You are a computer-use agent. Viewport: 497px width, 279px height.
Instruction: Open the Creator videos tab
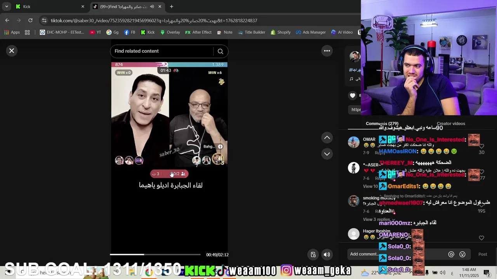(451, 124)
